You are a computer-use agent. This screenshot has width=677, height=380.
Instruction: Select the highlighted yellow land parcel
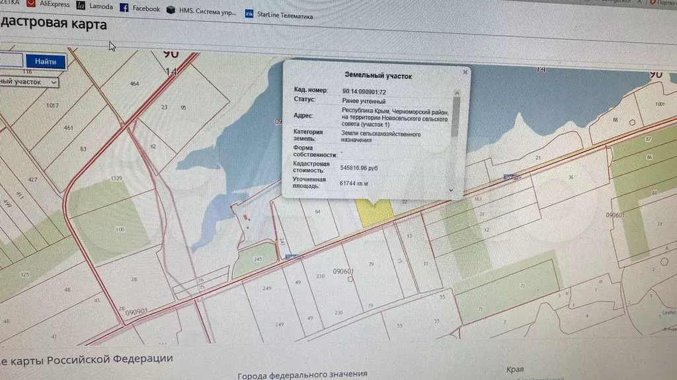(x=375, y=210)
